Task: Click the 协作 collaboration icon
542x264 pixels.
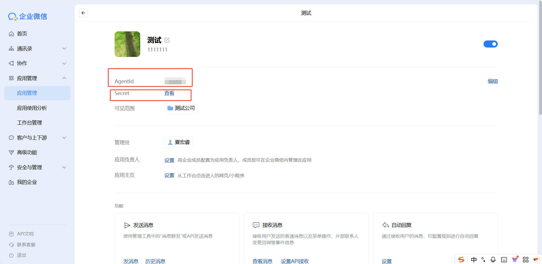Action: 11,63
